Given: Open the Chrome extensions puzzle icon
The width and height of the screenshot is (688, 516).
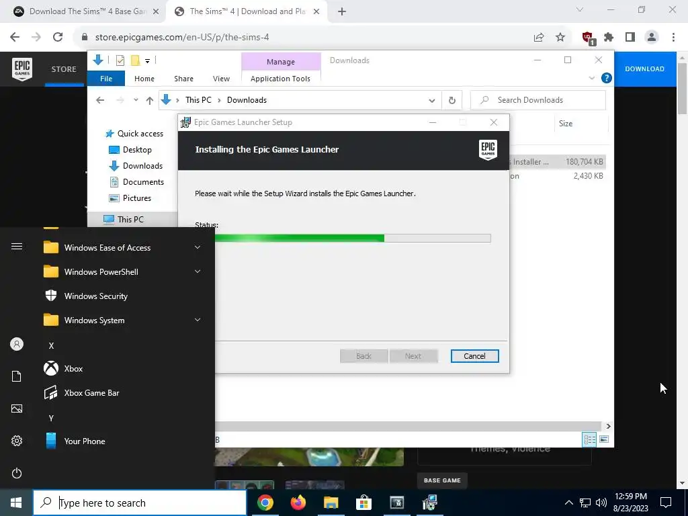Looking at the screenshot, I should tap(609, 38).
